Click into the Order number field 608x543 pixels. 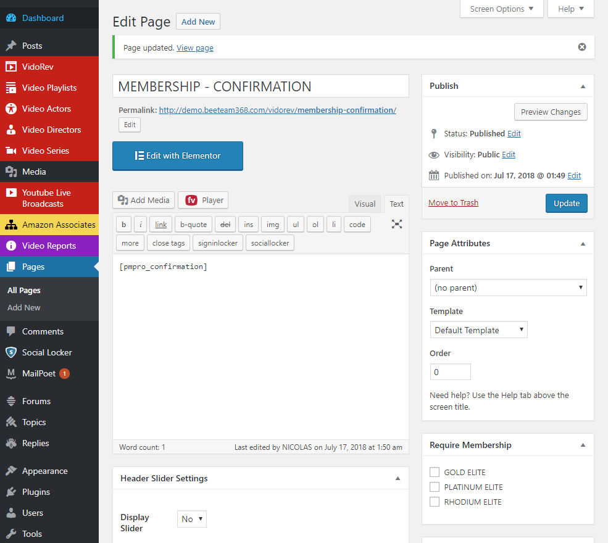click(x=450, y=372)
